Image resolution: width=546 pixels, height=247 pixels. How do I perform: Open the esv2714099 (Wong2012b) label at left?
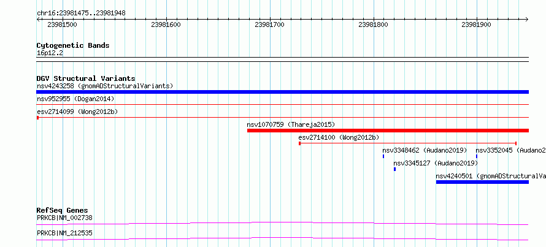point(77,112)
